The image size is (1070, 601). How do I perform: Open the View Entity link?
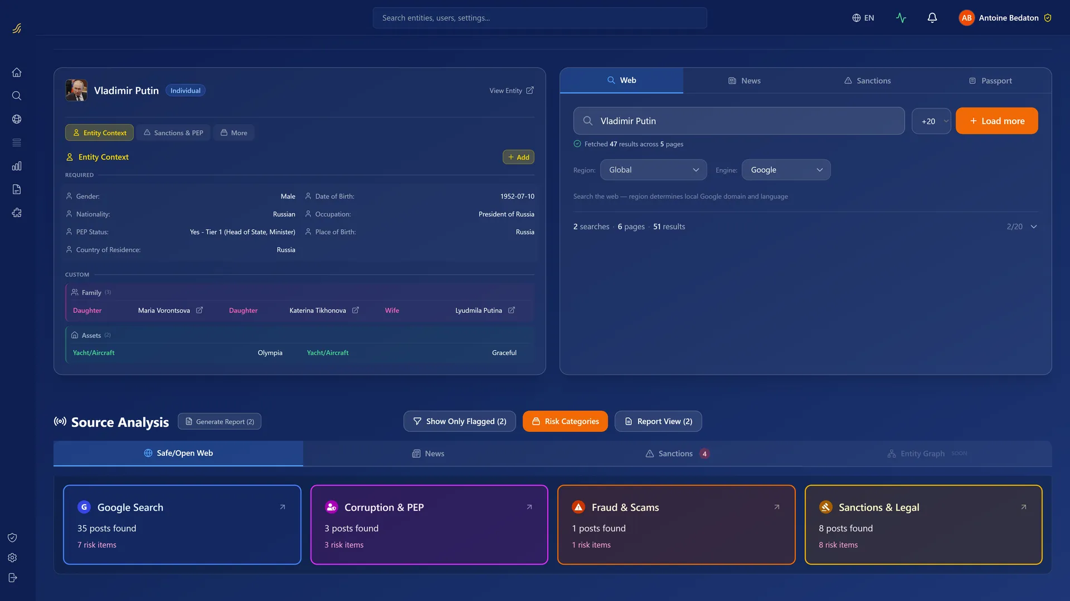coord(512,90)
